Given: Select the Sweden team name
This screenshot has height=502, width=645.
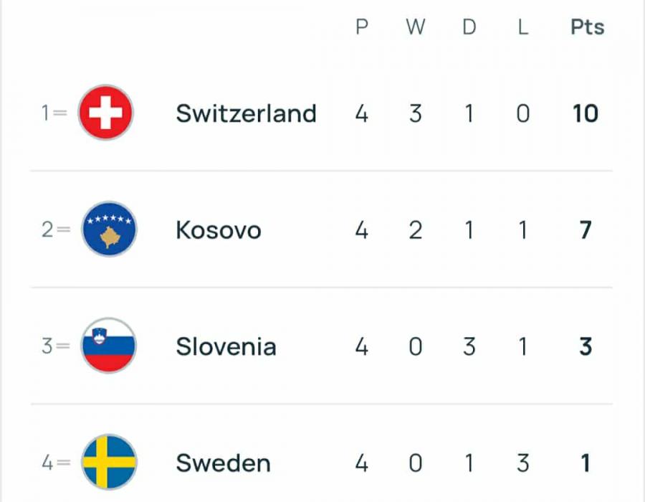Looking at the screenshot, I should coord(223,463).
